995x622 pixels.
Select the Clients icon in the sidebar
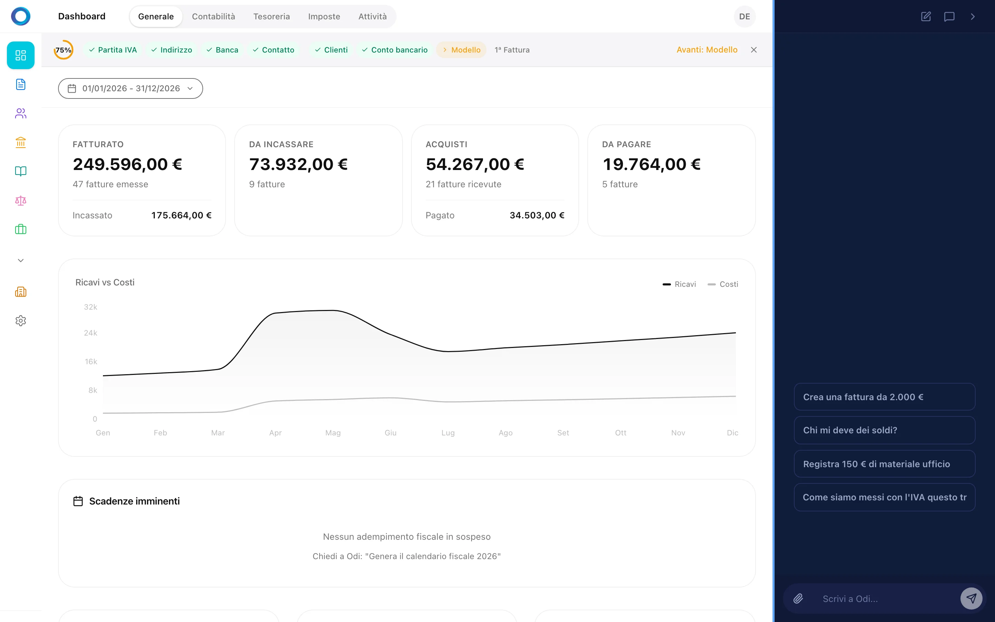tap(21, 114)
